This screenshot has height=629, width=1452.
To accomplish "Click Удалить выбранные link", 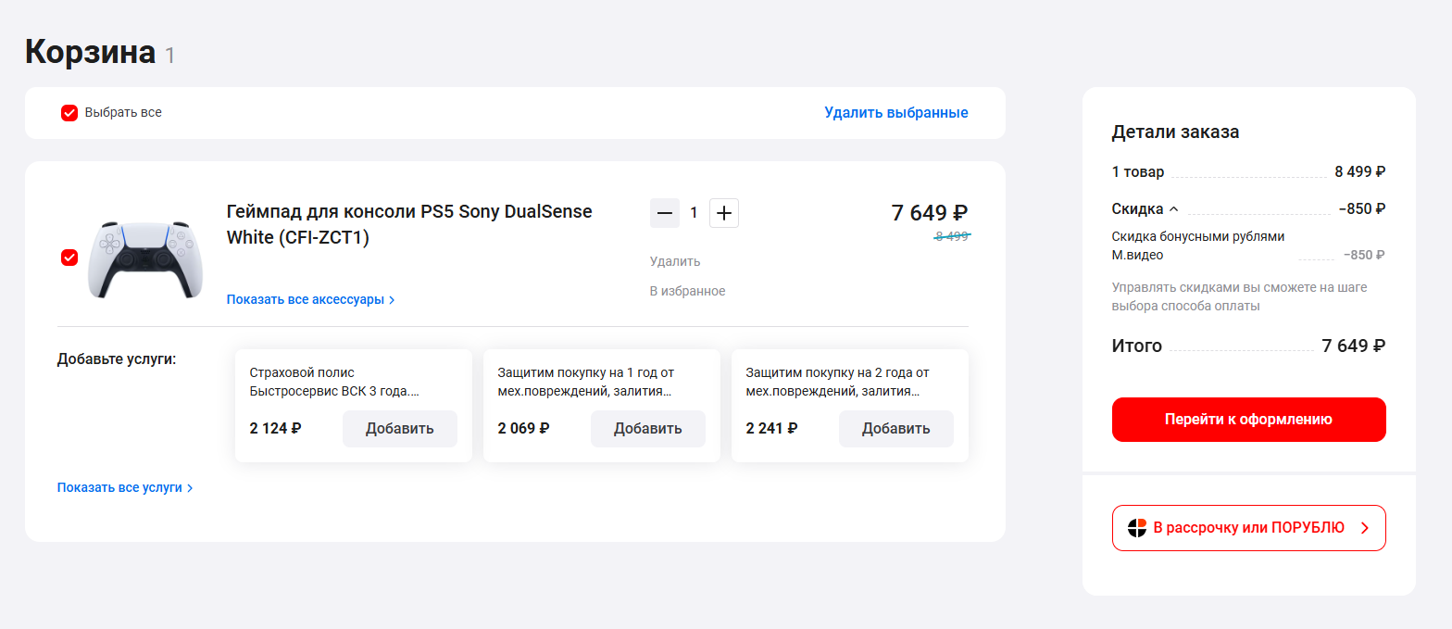I will pyautogui.click(x=895, y=113).
